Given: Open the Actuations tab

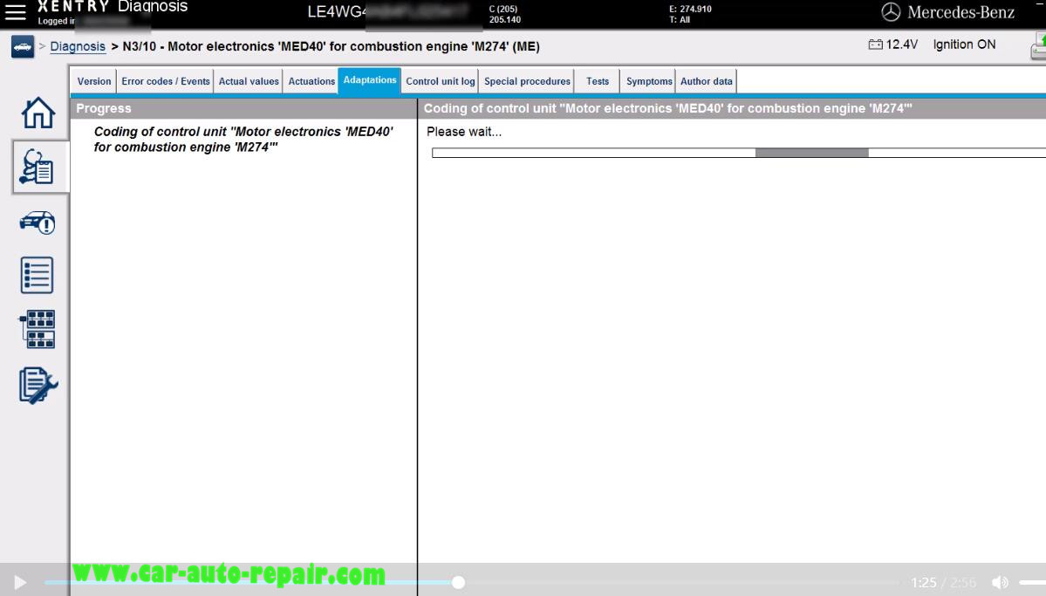Looking at the screenshot, I should [x=311, y=81].
